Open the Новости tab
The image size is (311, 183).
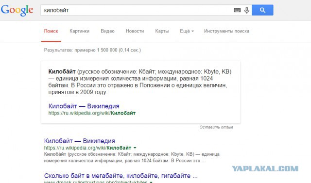[x=135, y=31]
